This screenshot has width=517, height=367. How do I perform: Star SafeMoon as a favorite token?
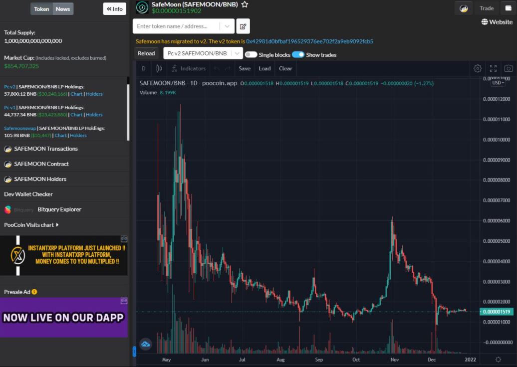point(244,5)
